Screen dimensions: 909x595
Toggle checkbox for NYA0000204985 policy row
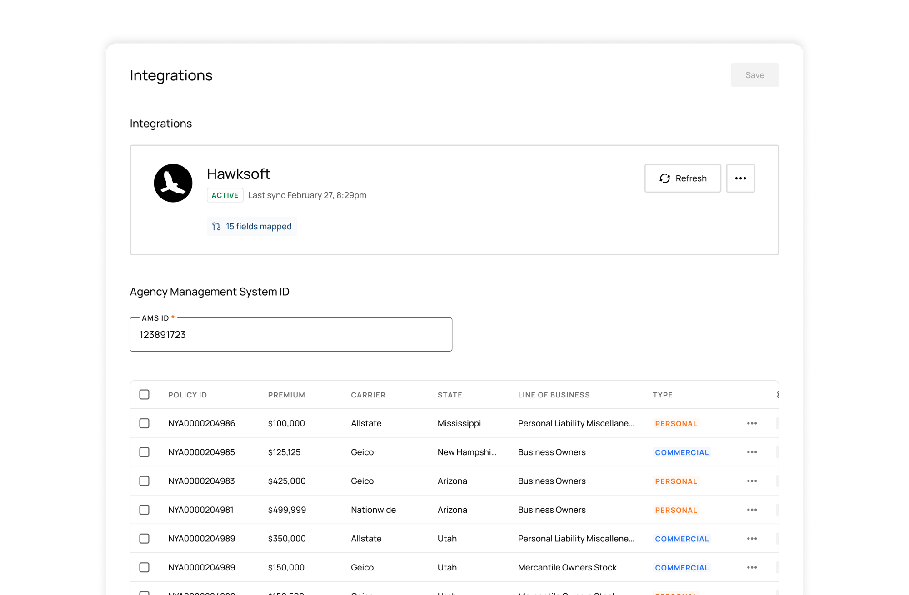click(144, 452)
